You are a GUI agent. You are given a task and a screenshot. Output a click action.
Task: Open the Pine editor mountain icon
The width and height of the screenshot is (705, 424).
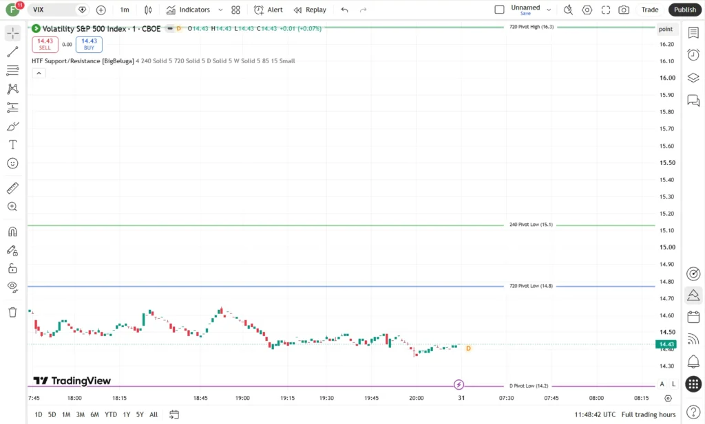click(693, 295)
